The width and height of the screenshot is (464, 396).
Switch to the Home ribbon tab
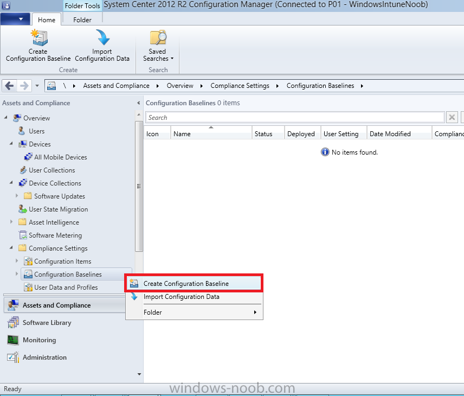(47, 20)
